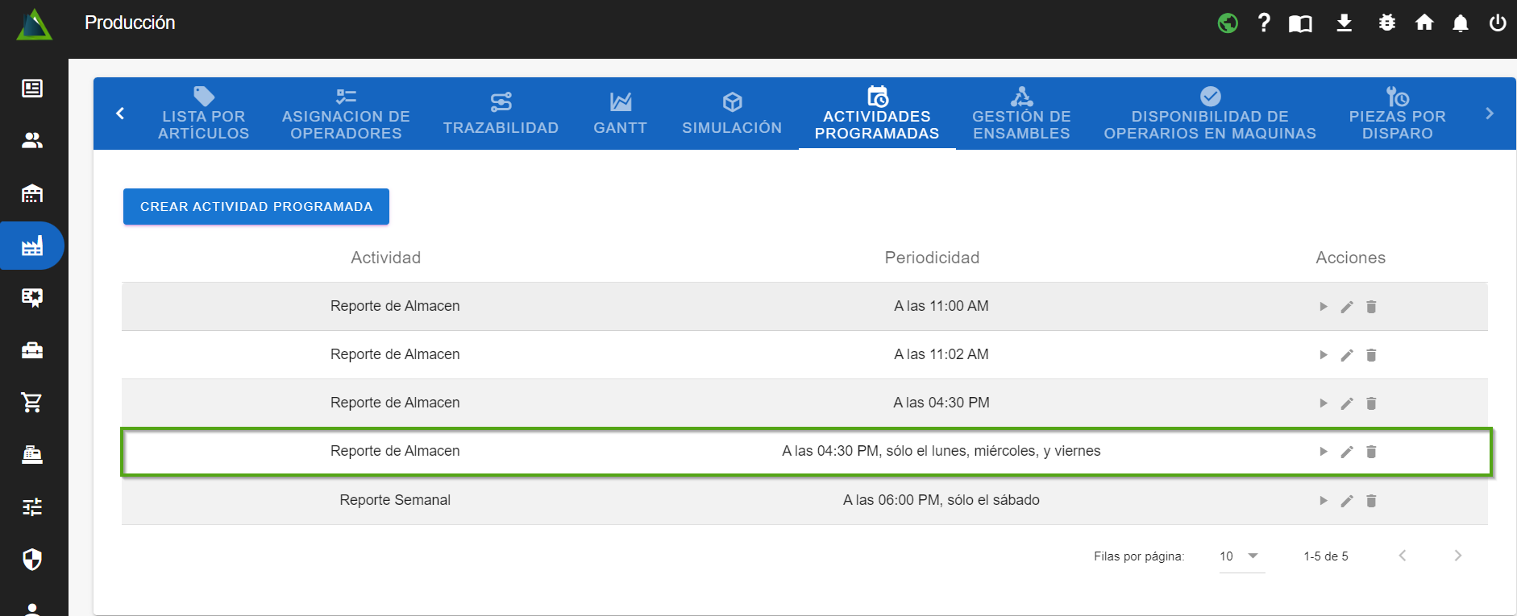
Task: Click the bug report icon
Action: coord(1386,23)
